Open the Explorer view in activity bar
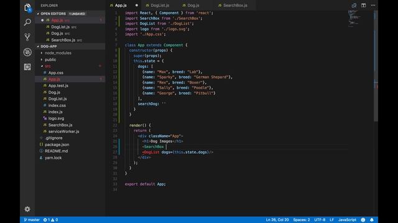Viewport: 398px width, 223px height. (x=27, y=7)
